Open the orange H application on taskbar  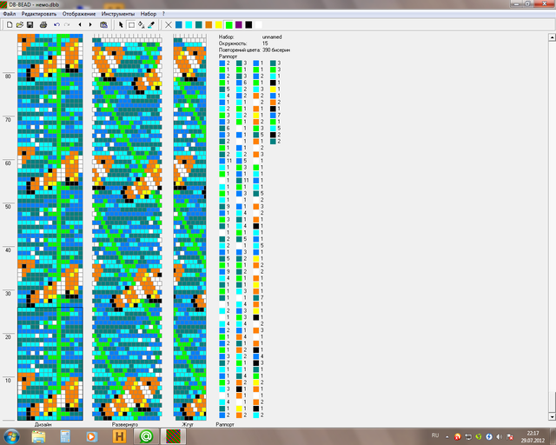tap(120, 436)
